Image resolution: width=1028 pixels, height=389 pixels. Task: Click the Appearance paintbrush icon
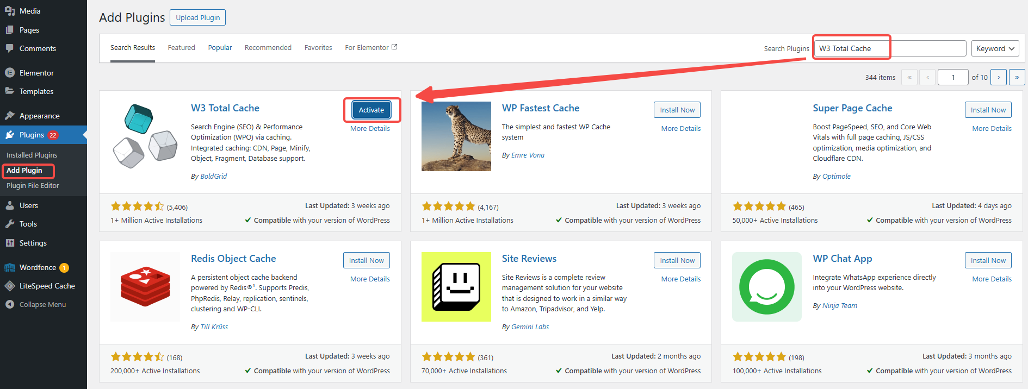coord(10,116)
